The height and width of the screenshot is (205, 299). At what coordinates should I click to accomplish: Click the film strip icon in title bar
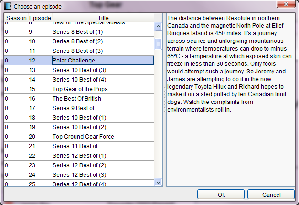(8, 6)
